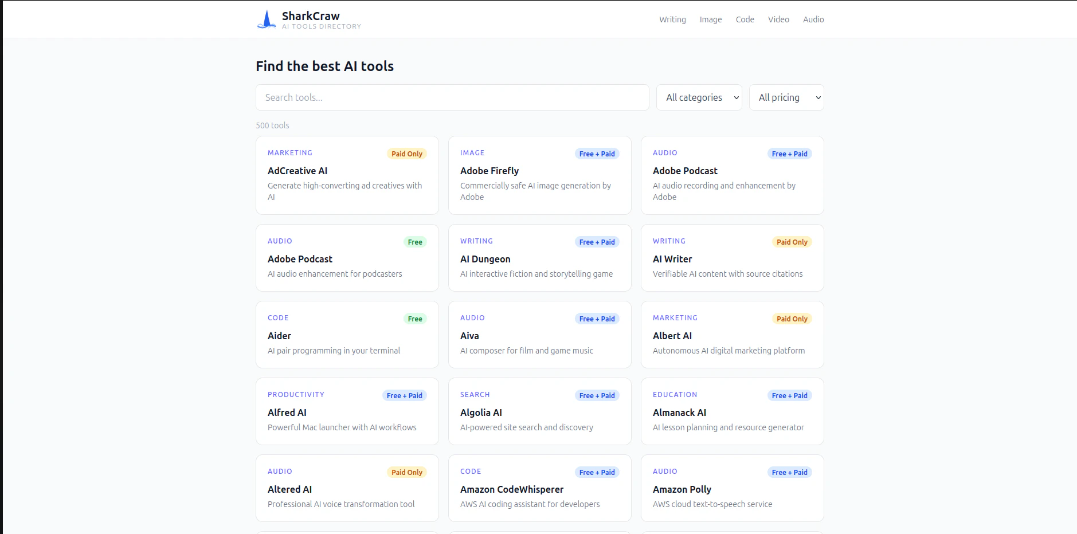
Task: Click description AI pair programming in your terminal
Action: (334, 351)
